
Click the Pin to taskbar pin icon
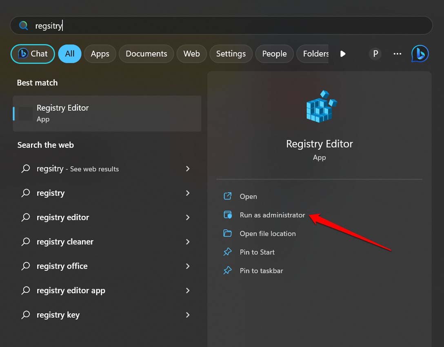click(228, 270)
